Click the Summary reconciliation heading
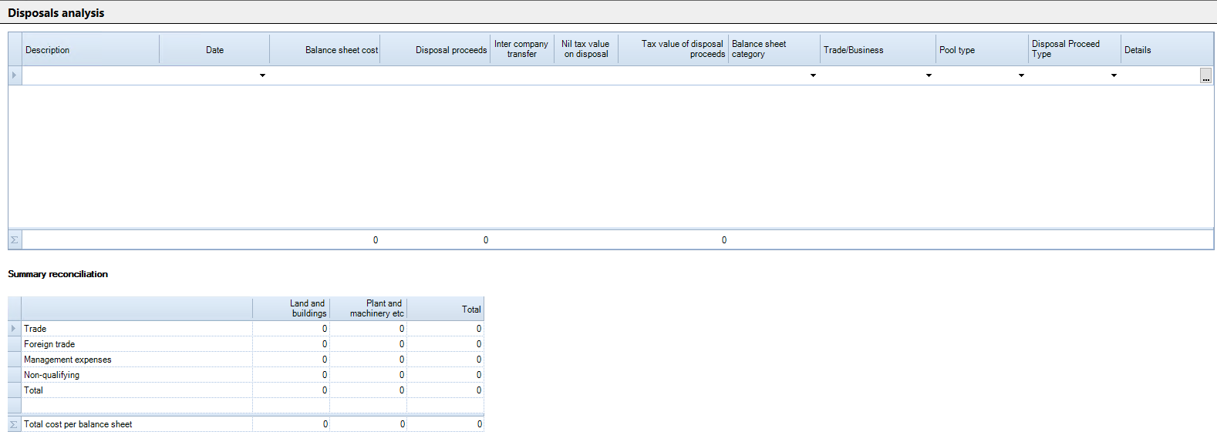 [58, 274]
